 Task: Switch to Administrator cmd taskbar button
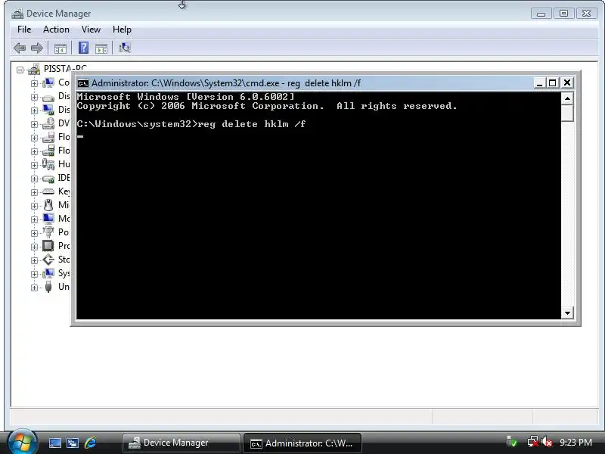[x=302, y=443]
